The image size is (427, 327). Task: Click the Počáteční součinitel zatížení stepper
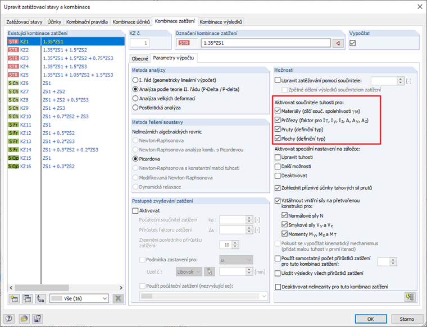[249, 220]
